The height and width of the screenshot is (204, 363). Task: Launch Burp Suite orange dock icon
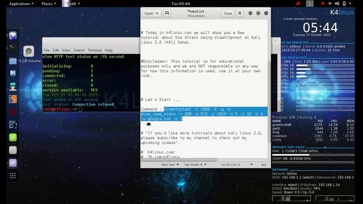tap(12, 99)
